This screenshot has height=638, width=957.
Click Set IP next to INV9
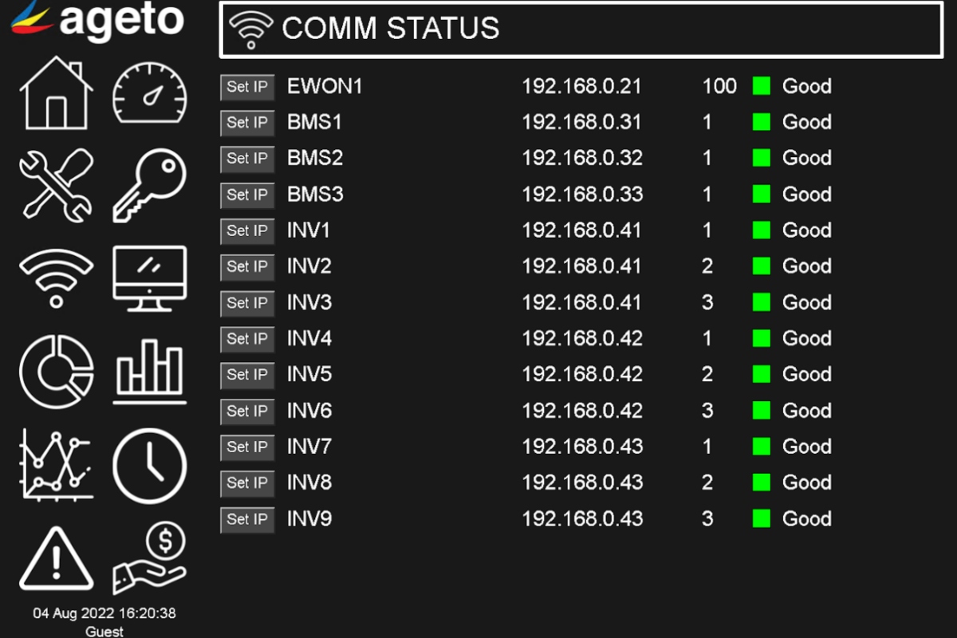(x=247, y=520)
